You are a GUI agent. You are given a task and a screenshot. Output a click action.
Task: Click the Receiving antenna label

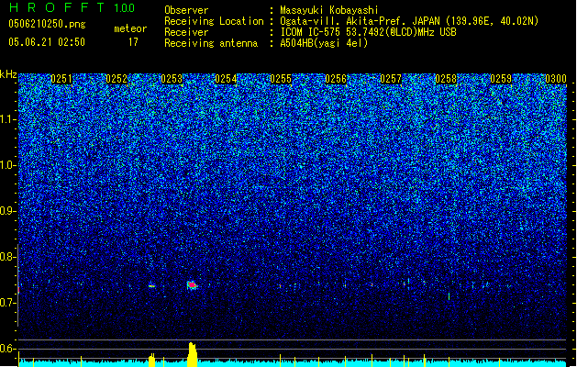[211, 43]
